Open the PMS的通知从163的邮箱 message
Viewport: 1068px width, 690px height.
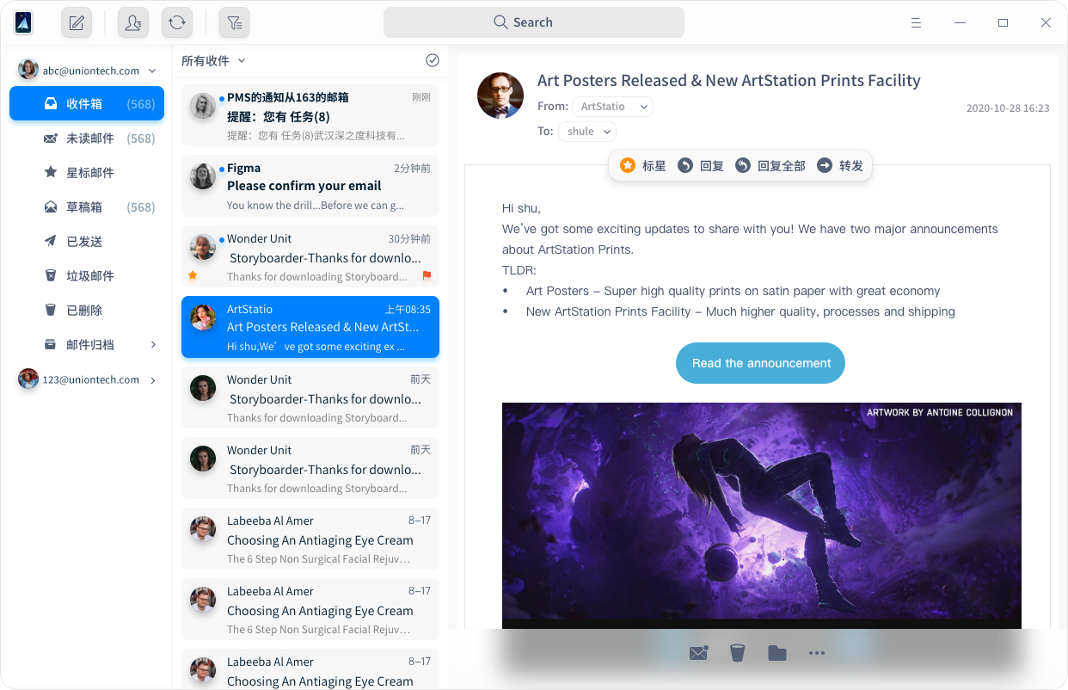[310, 115]
